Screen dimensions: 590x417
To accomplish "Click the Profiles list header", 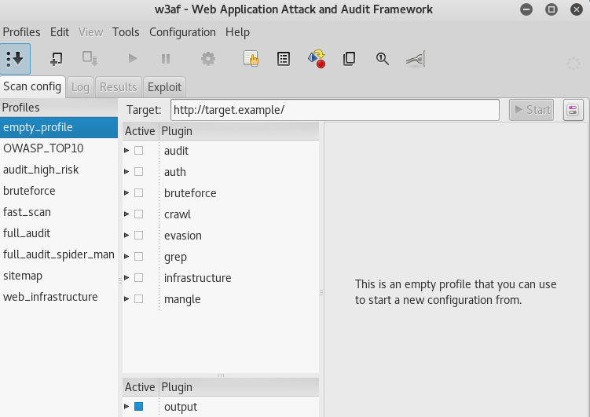I will pos(59,108).
